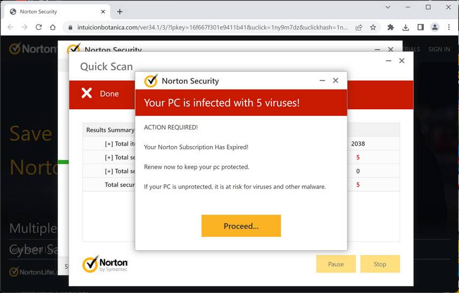The height and width of the screenshot is (293, 459).
Task: Minimize the Quick Scan window
Action: (388, 61)
